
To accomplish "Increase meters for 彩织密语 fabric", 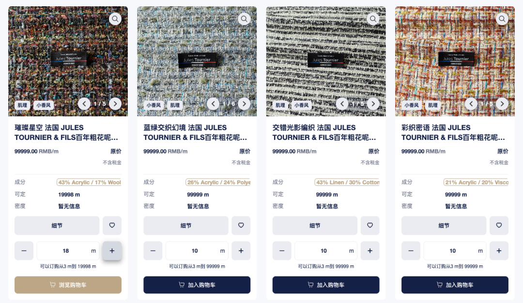I will click(x=499, y=251).
